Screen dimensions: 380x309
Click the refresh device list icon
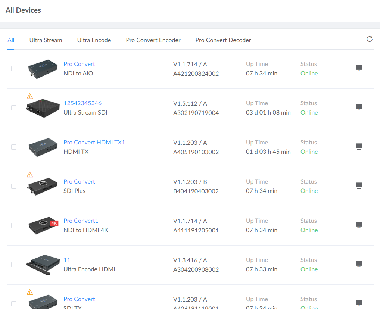coord(369,39)
